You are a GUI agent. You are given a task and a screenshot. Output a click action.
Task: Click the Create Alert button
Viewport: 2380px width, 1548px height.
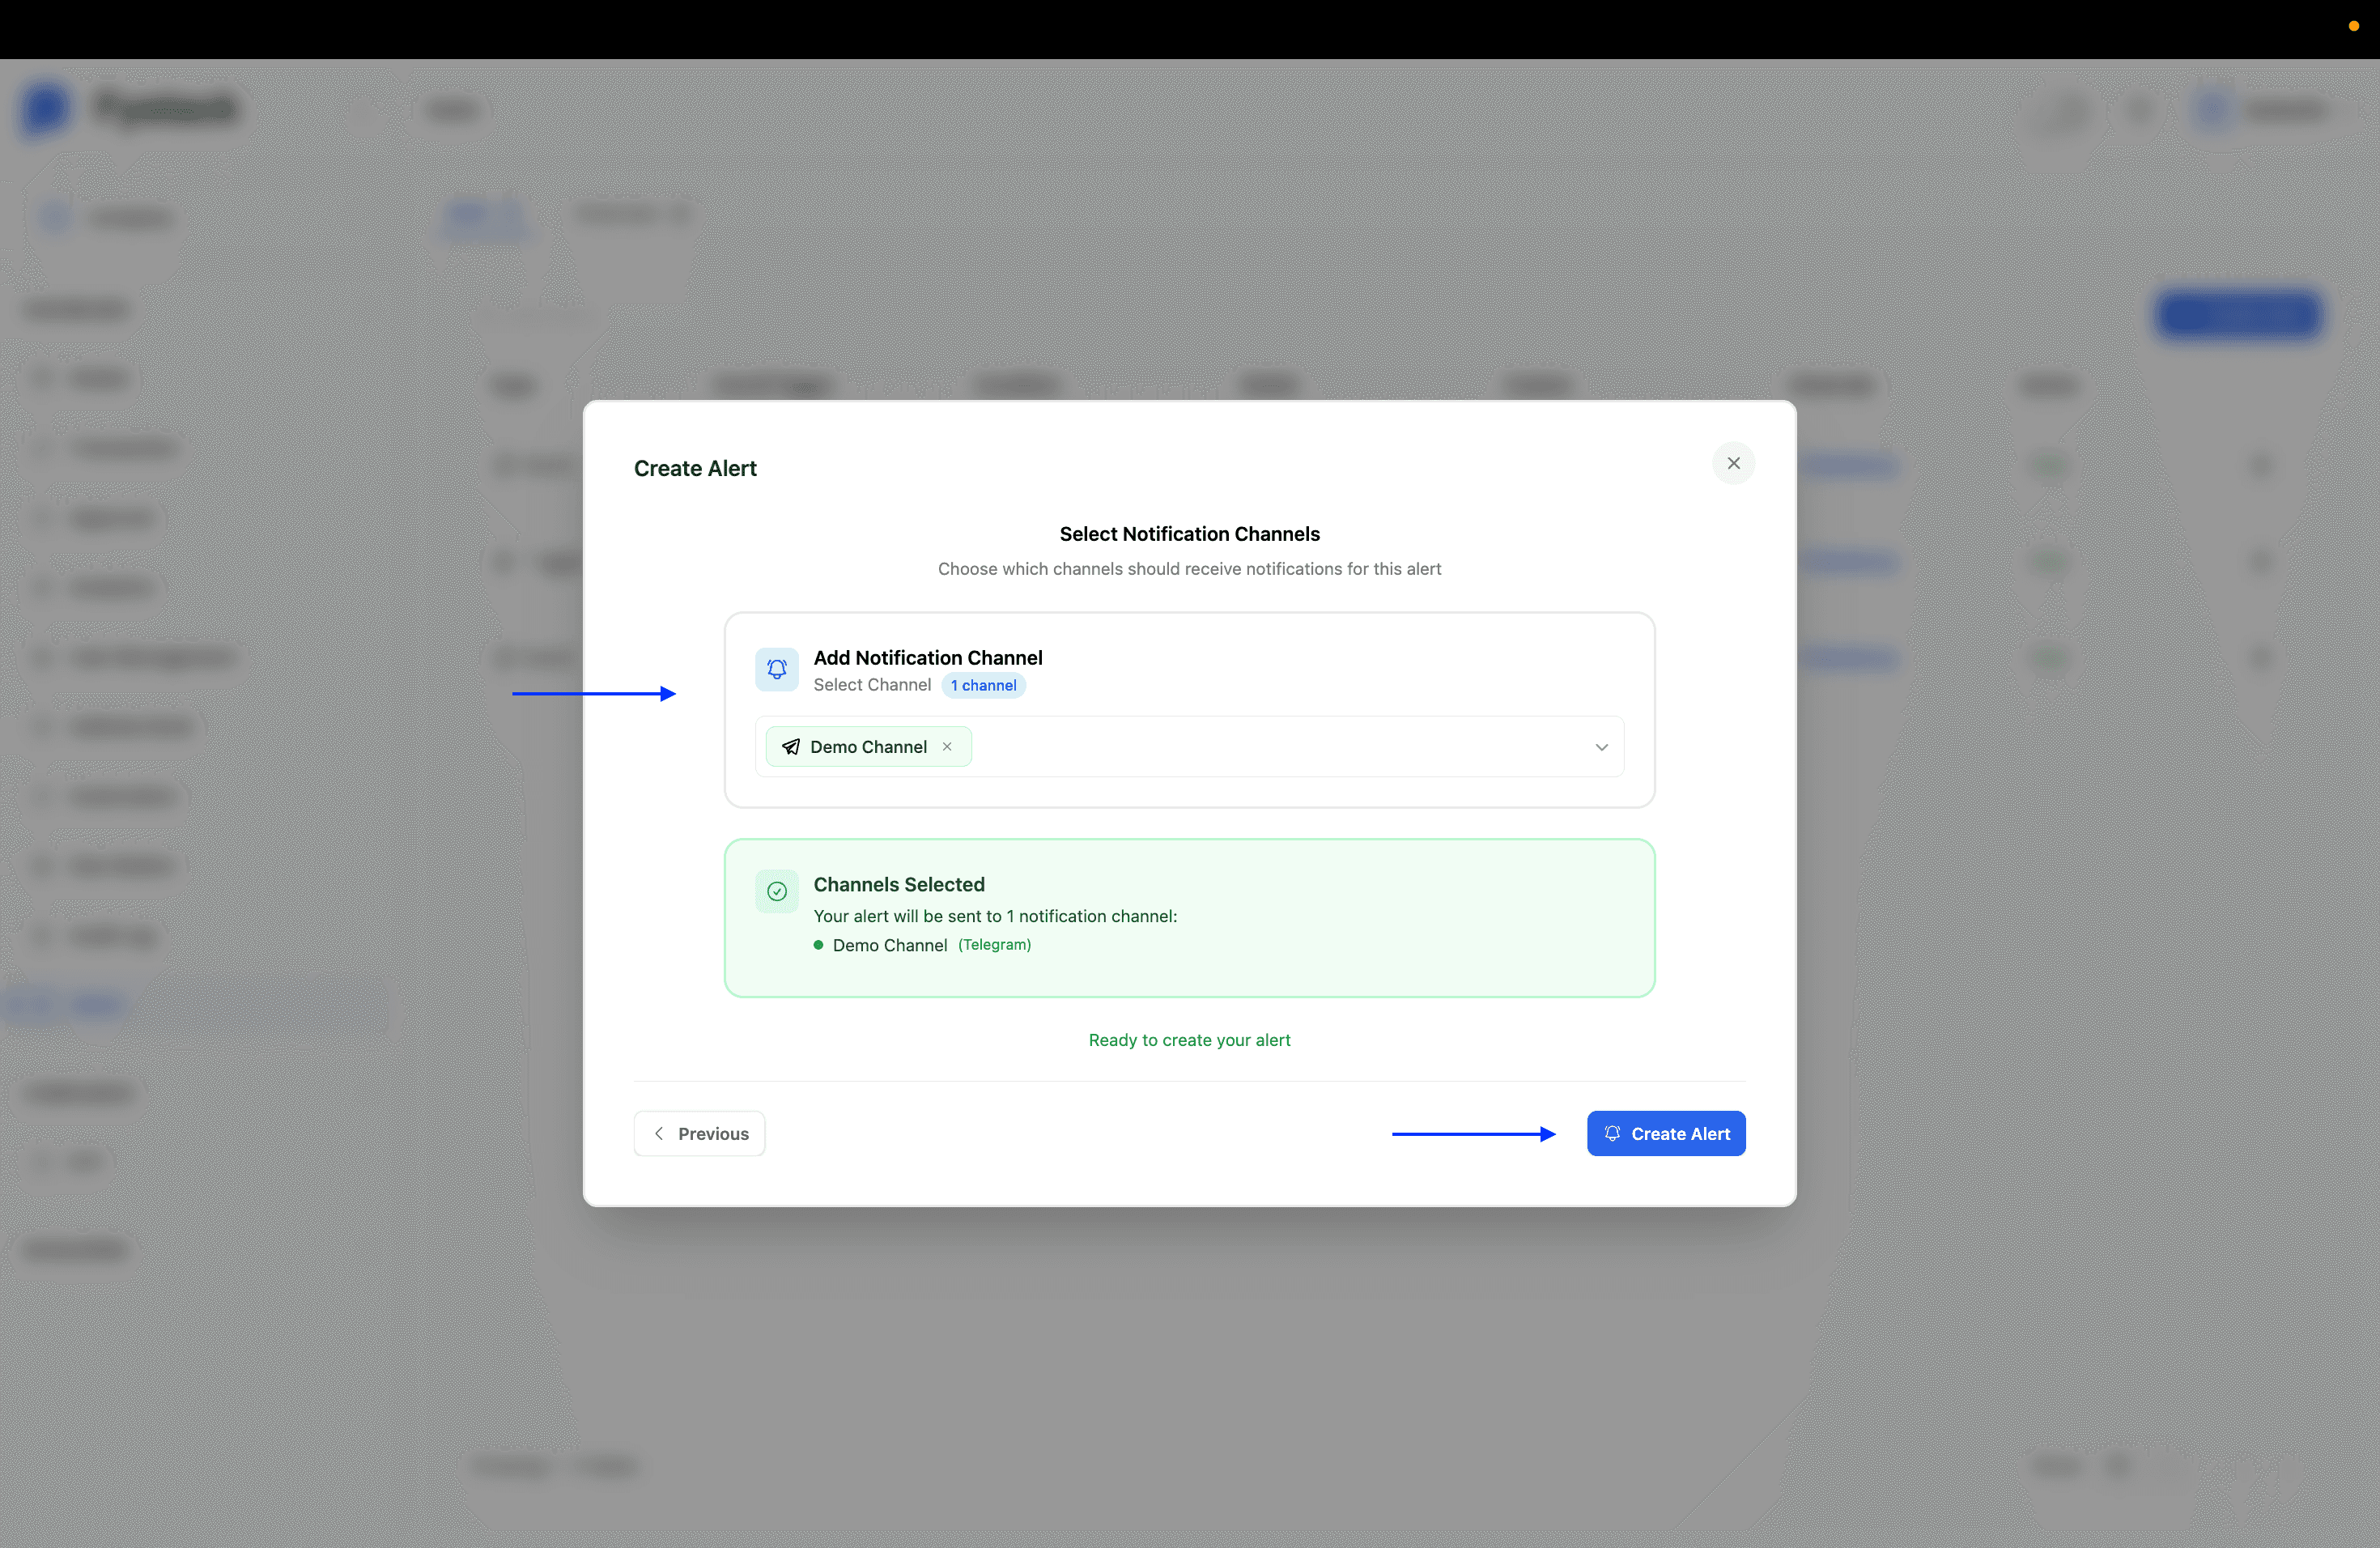coord(1666,1133)
